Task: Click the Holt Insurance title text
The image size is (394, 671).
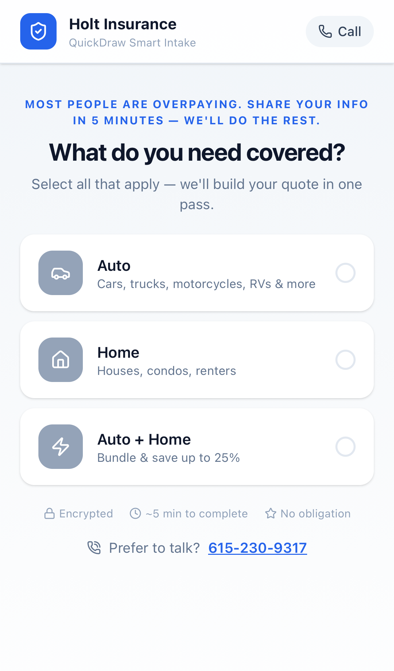Action: (123, 24)
